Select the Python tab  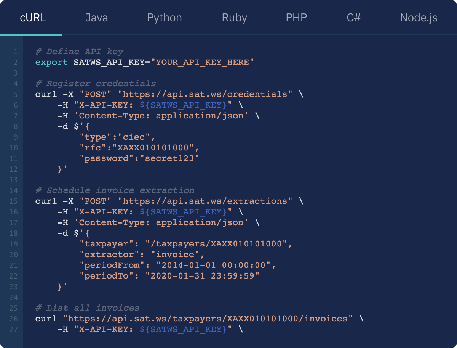point(164,18)
